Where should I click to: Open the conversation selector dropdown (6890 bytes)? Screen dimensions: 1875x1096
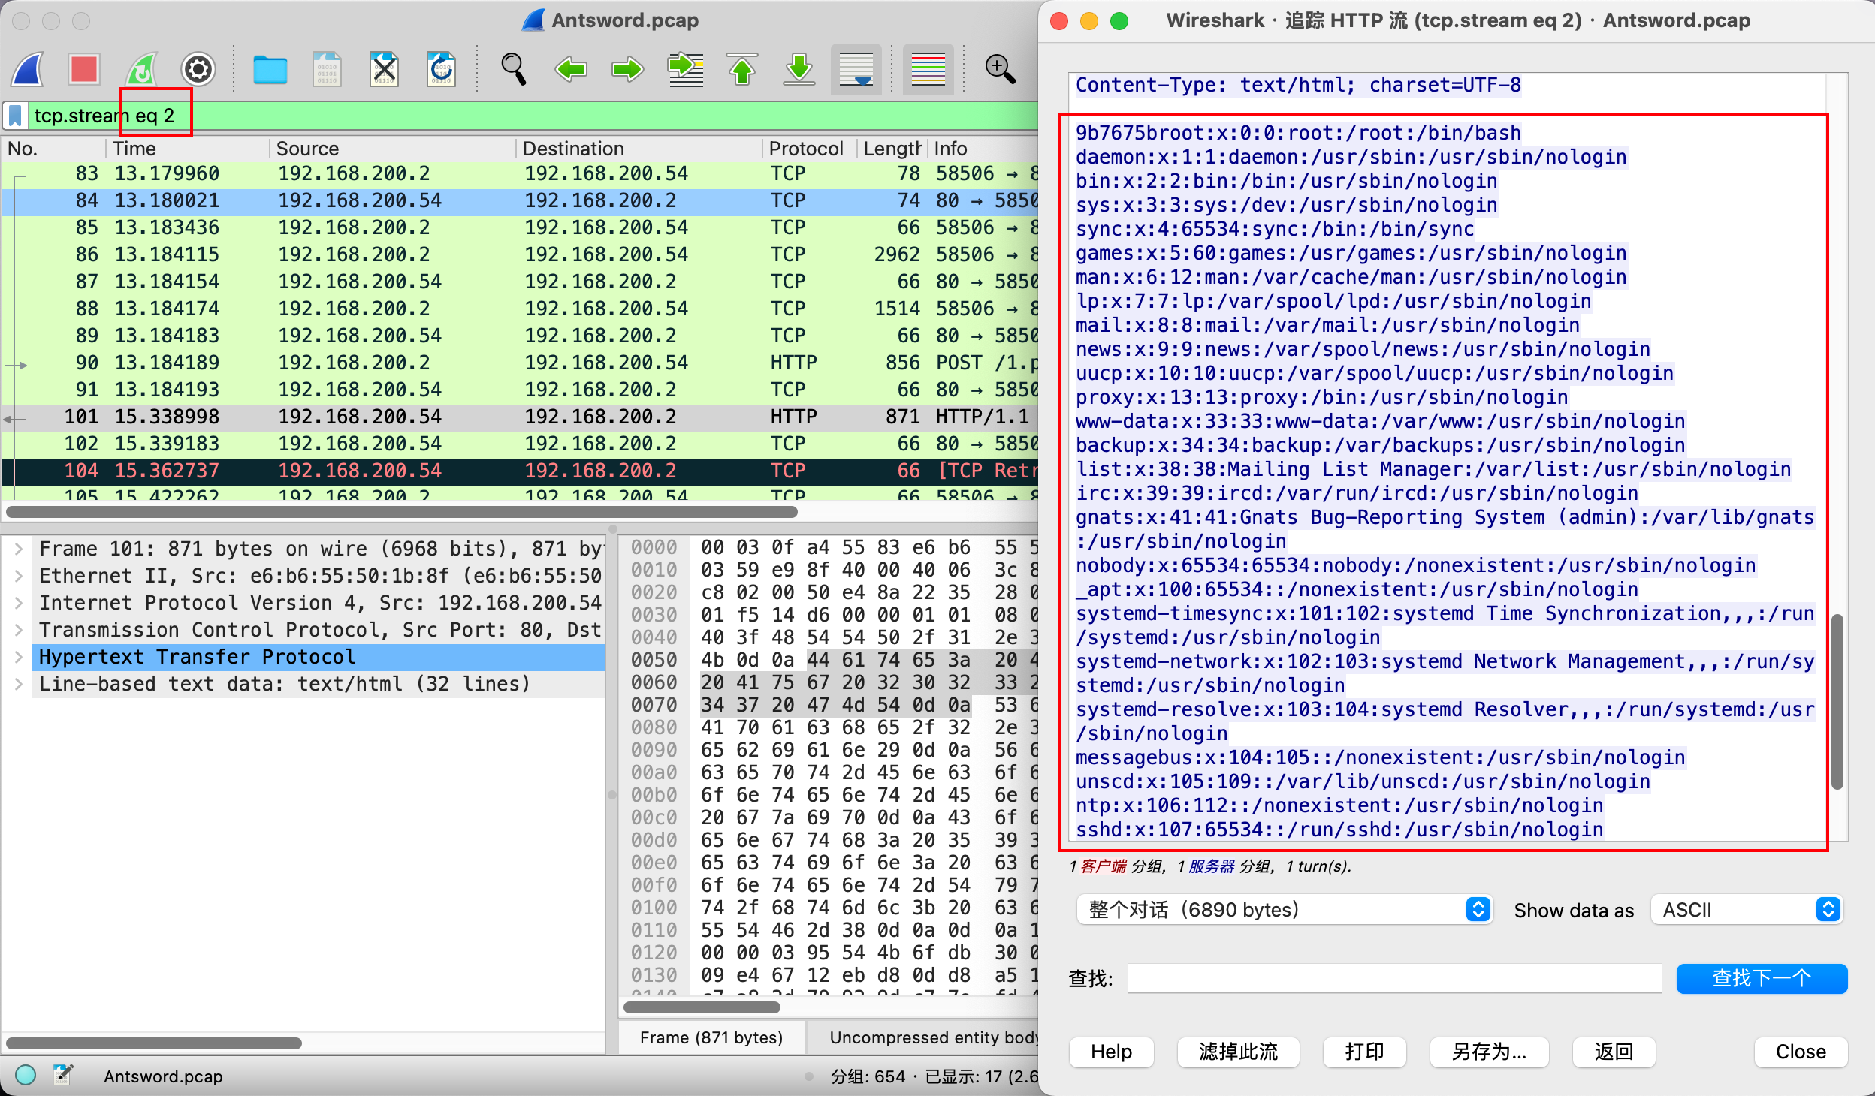click(x=1285, y=910)
